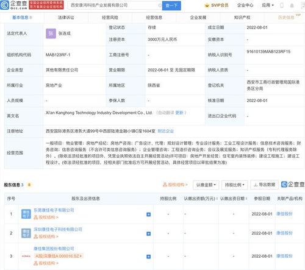Image resolution: width=305 pixels, height=270 pixels.
Task: Open SVIP会员 with the crown icon
Action: point(217,5)
